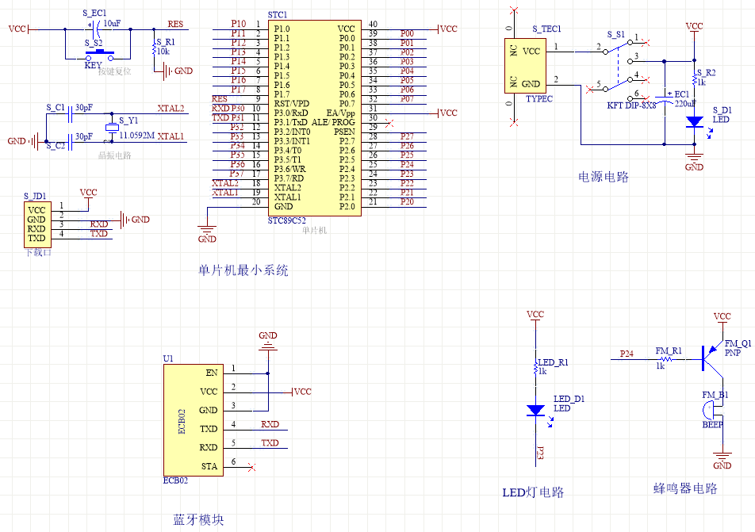755x532 pixels.
Task: Click the GND symbol below the power circuit
Action: pyautogui.click(x=694, y=161)
